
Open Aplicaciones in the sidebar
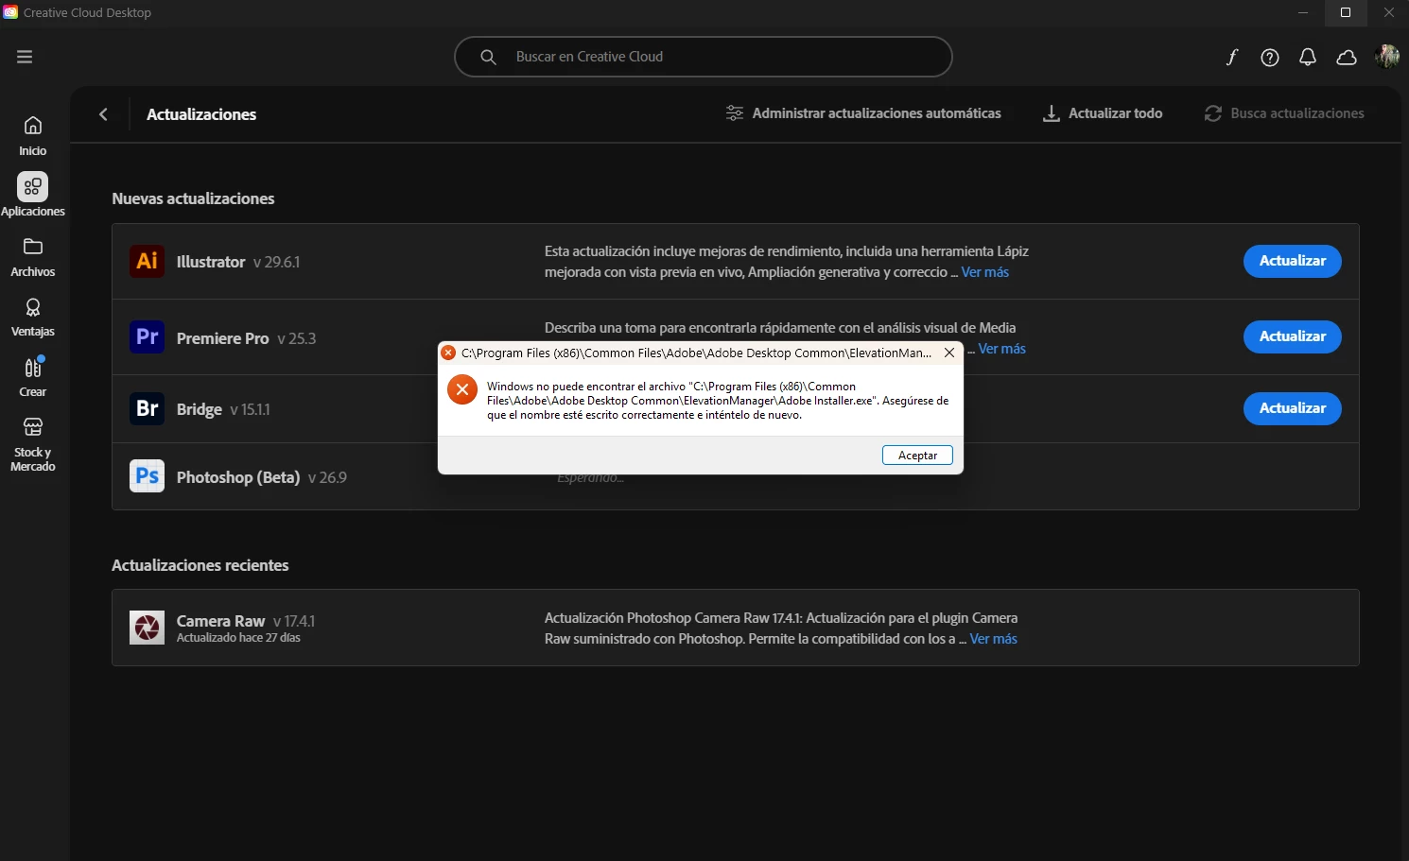(33, 195)
